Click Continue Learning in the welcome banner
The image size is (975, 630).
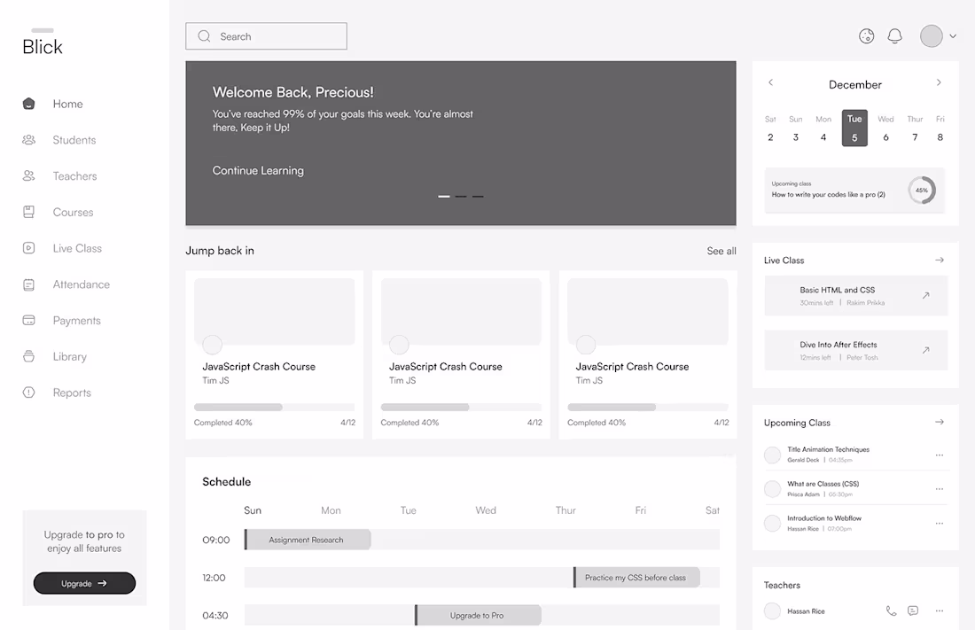pyautogui.click(x=258, y=170)
